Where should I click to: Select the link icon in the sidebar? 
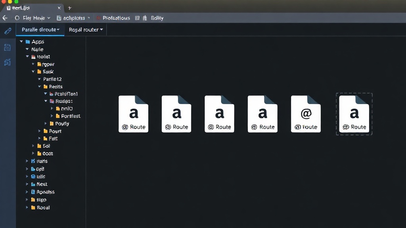coord(8,31)
